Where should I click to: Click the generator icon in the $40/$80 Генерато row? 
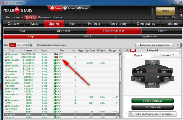click(x=6, y=77)
